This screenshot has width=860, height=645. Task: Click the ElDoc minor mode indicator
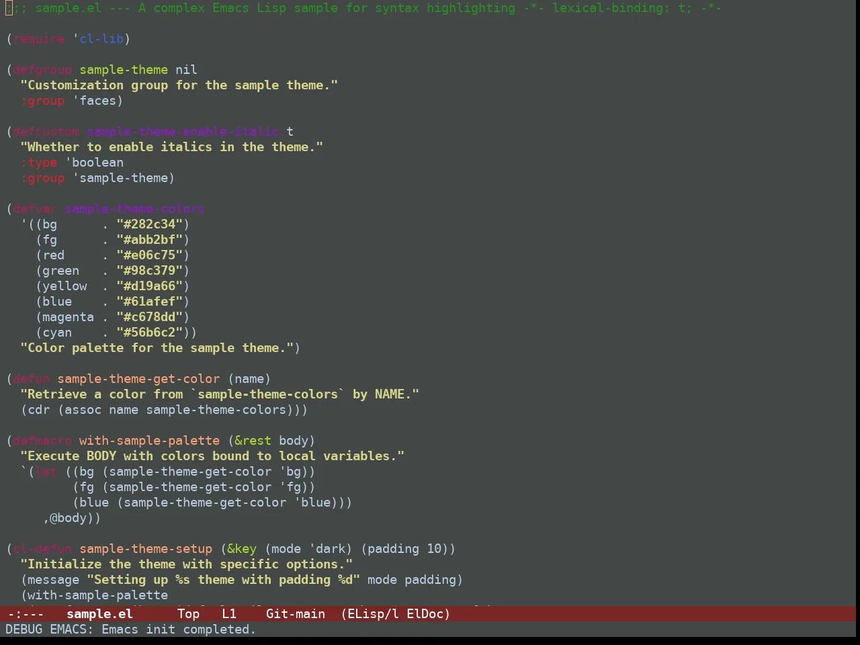(429, 613)
